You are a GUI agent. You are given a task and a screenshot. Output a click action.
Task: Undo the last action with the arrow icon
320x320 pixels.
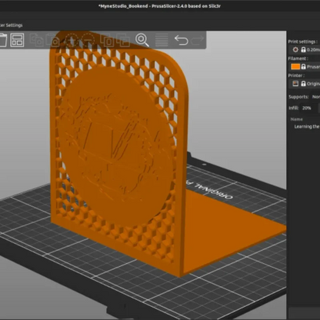coord(181,40)
